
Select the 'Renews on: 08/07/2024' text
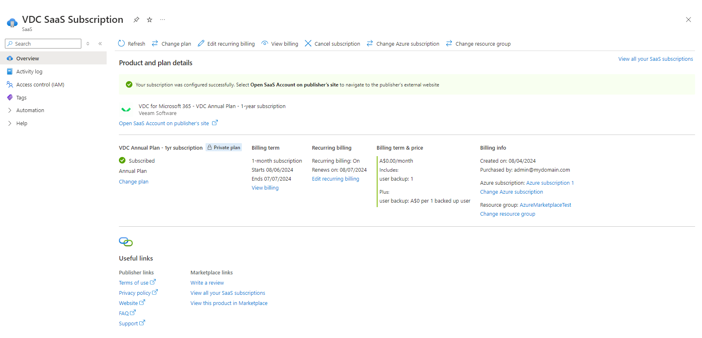pos(339,170)
